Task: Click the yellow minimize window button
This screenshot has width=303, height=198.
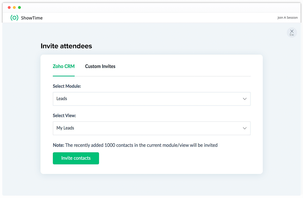Action: click(x=14, y=7)
